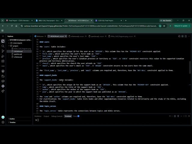Open the Search view in activity bar
The width and height of the screenshot is (192, 144).
point(3,46)
